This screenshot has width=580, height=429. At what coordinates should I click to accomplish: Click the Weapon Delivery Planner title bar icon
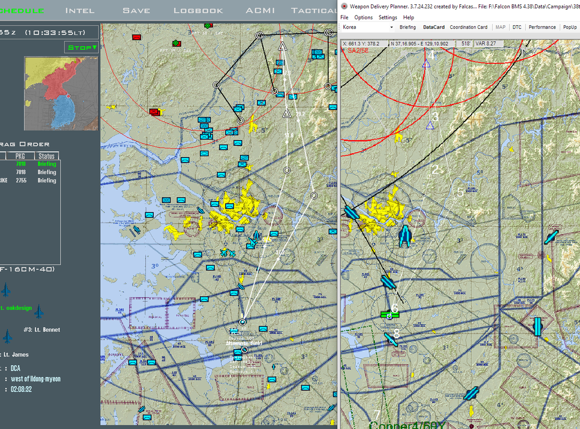point(344,6)
